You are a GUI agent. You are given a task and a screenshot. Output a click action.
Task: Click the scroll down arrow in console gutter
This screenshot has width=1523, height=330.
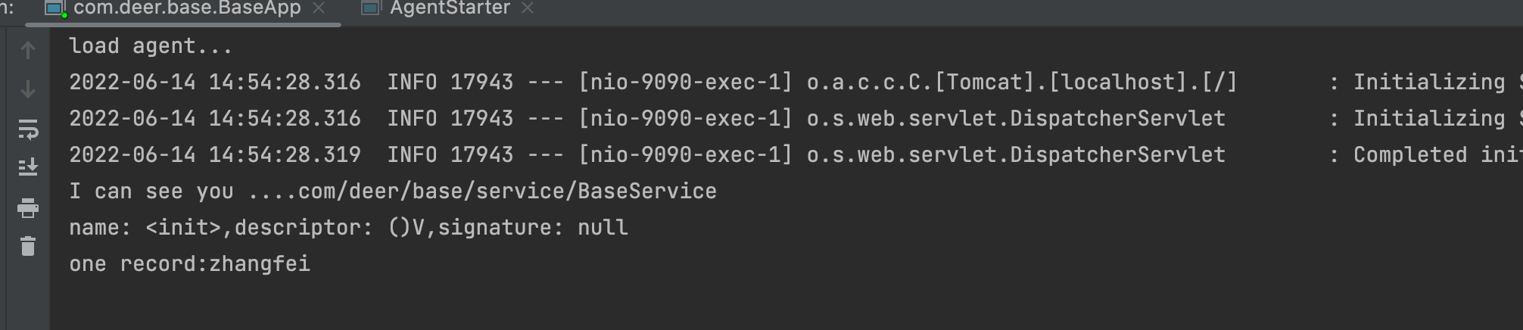(x=28, y=89)
